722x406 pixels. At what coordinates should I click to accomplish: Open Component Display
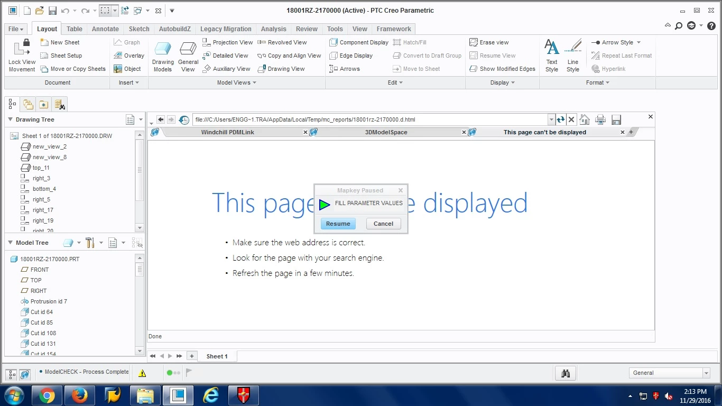click(359, 42)
